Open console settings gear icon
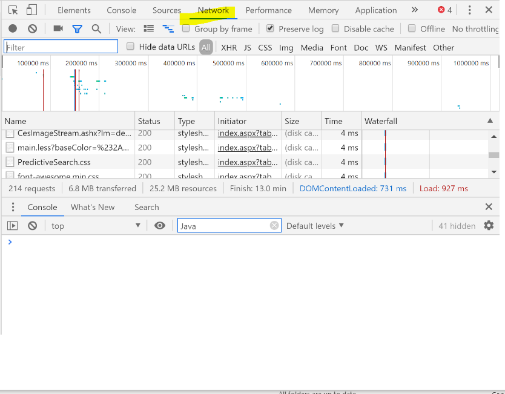The image size is (505, 394). pyautogui.click(x=489, y=226)
